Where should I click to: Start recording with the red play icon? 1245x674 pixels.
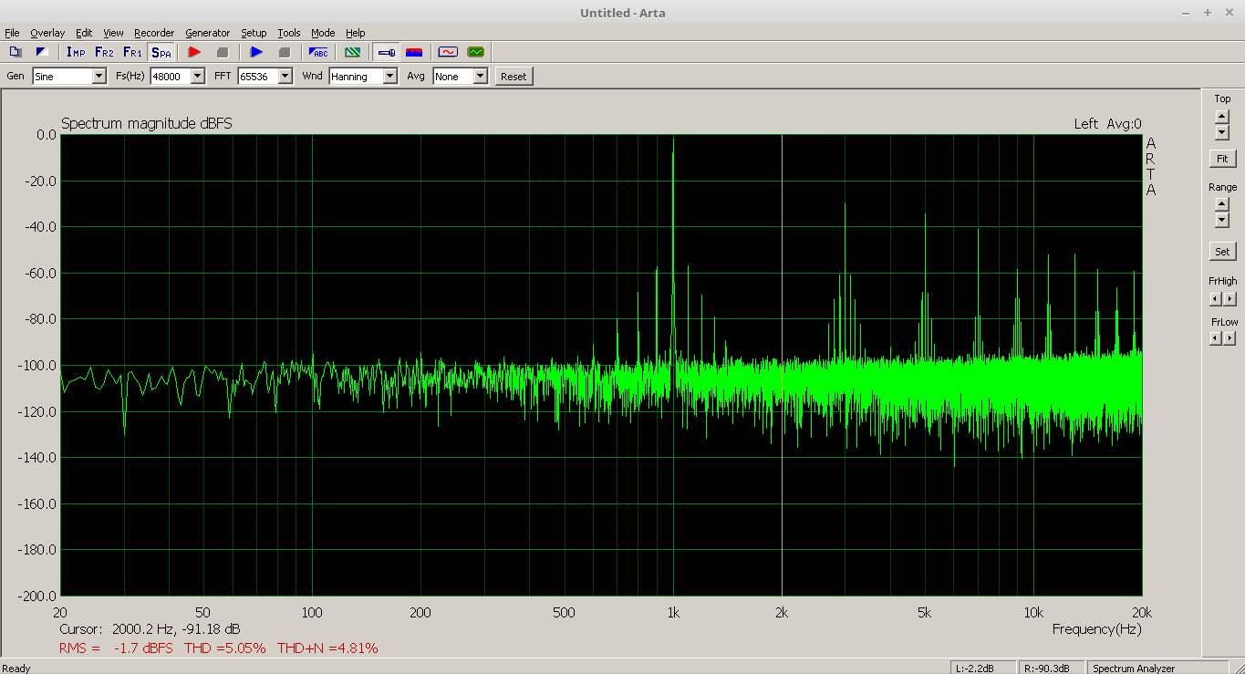point(193,52)
